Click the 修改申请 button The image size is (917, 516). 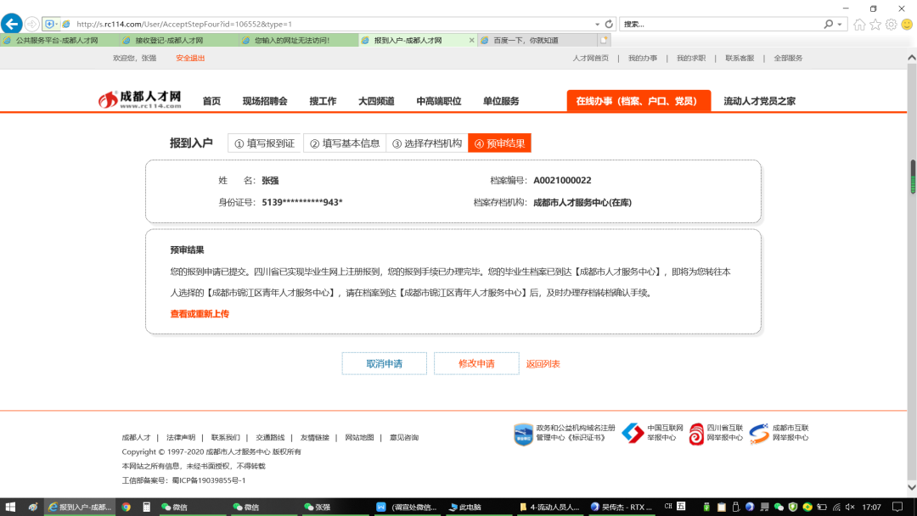point(476,363)
